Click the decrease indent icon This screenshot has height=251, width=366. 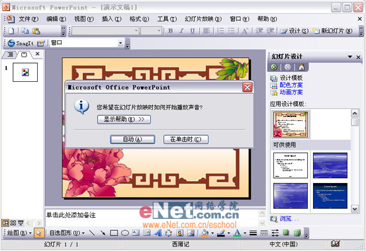[x=259, y=31]
